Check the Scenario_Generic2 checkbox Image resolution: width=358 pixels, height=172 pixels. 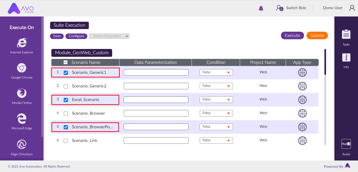[66, 86]
